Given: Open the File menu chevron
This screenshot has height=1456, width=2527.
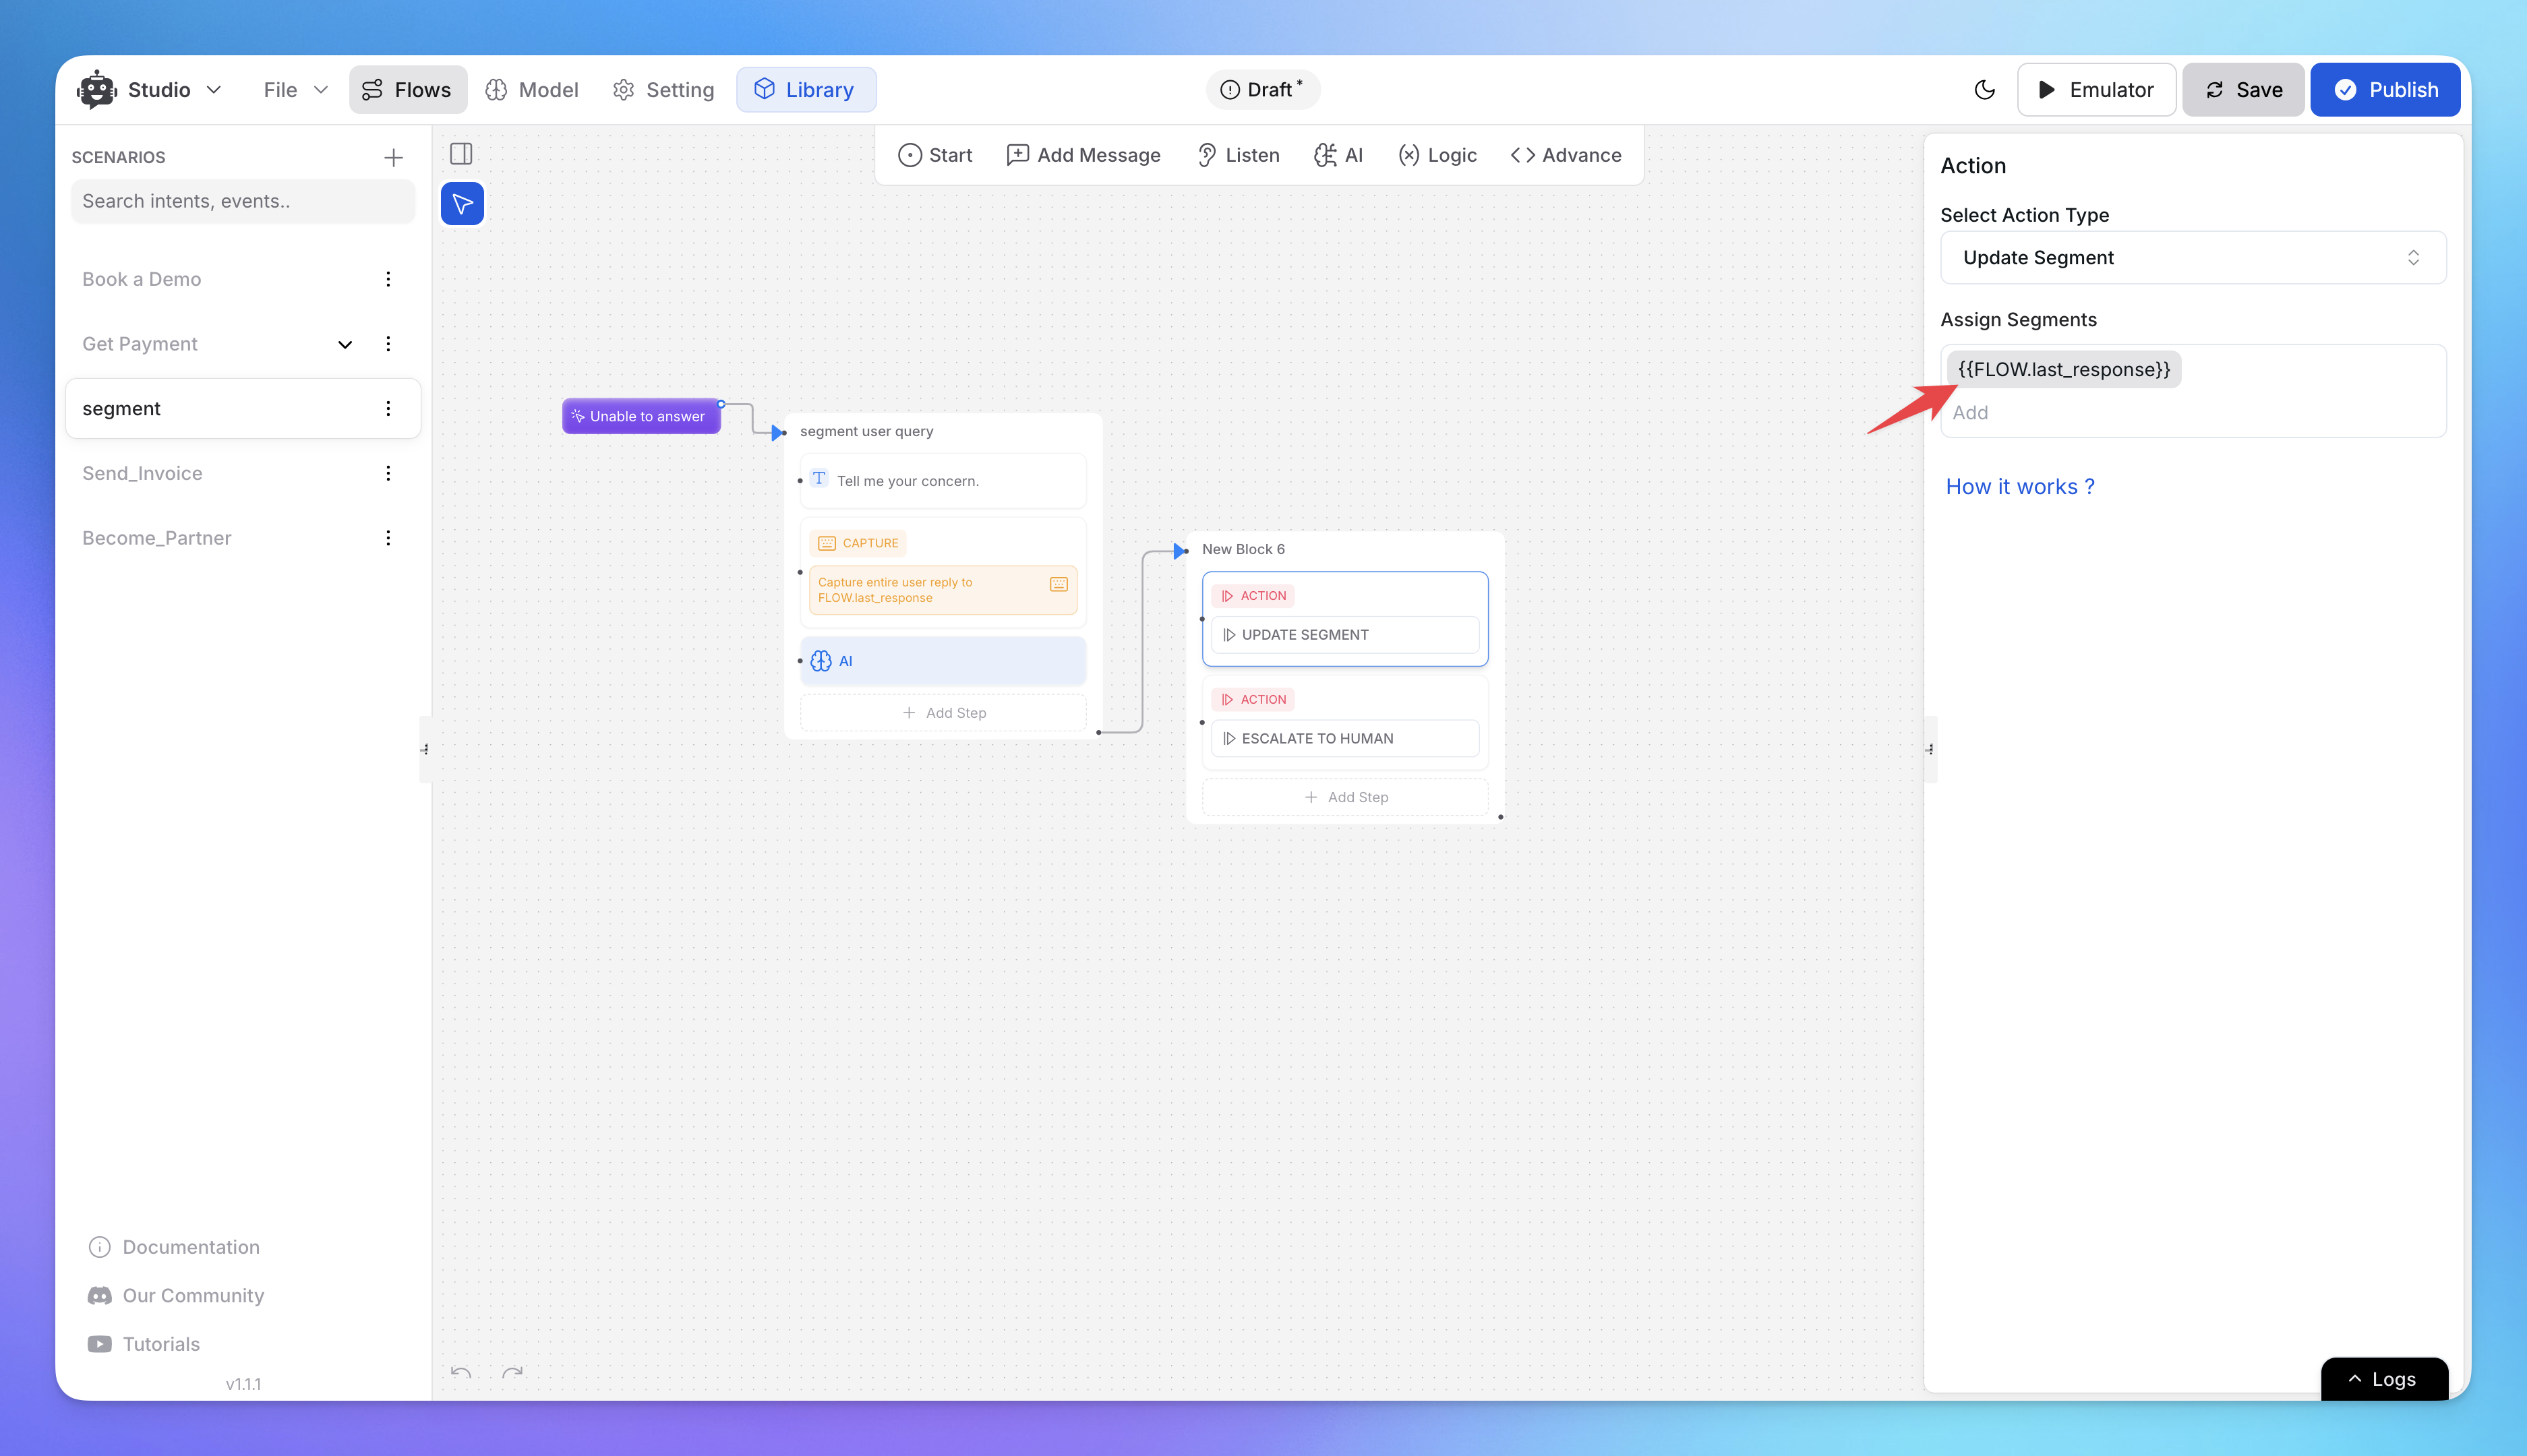Looking at the screenshot, I should tap(321, 90).
